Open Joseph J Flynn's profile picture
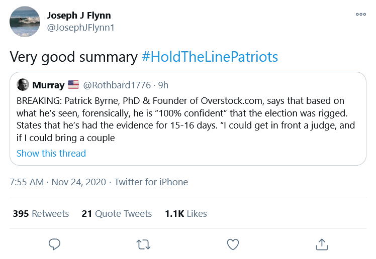 coord(25,22)
